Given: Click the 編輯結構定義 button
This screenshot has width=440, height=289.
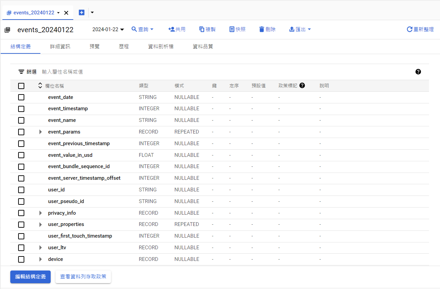Looking at the screenshot, I should click(x=30, y=277).
